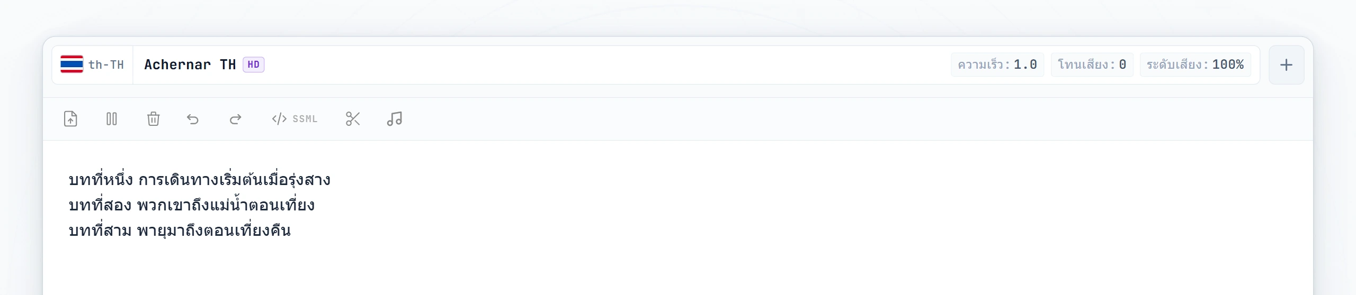
Task: Open the SSML code editor
Action: (x=295, y=119)
